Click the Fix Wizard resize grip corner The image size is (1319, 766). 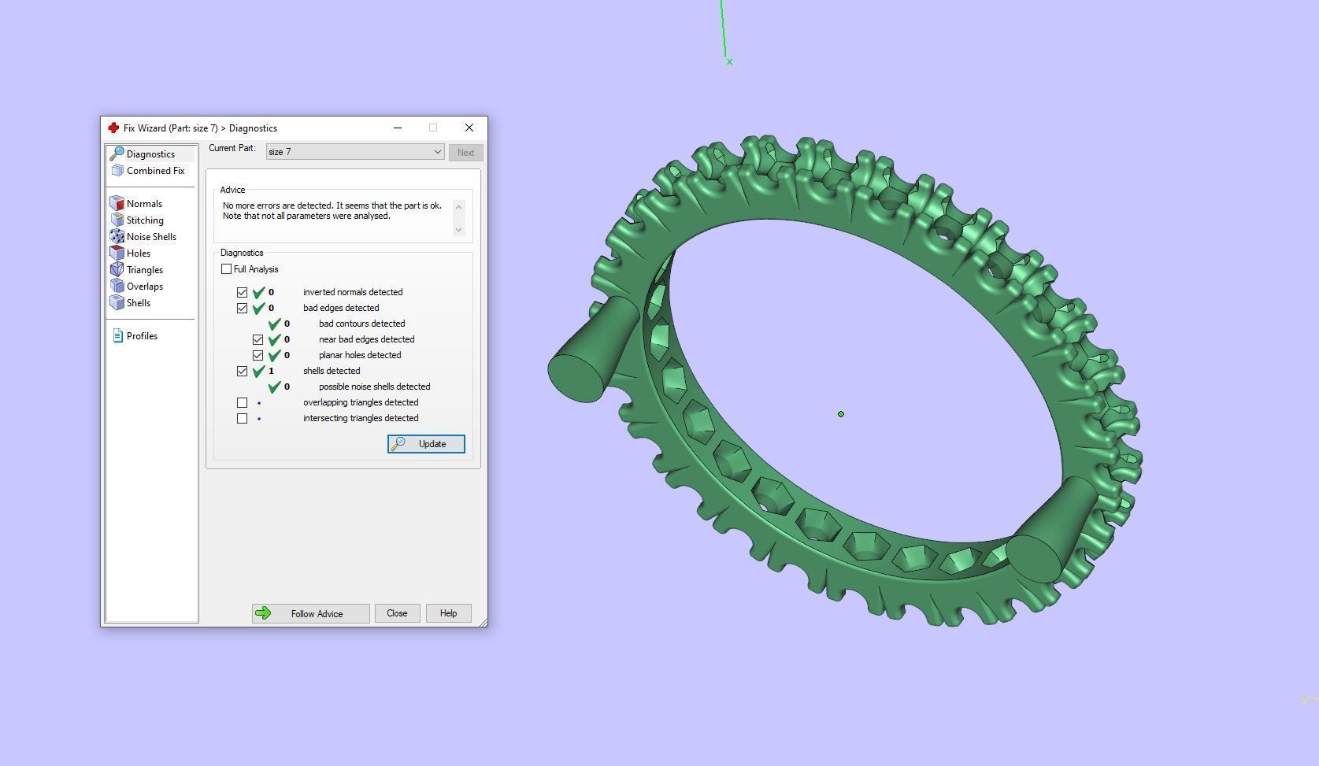[483, 622]
